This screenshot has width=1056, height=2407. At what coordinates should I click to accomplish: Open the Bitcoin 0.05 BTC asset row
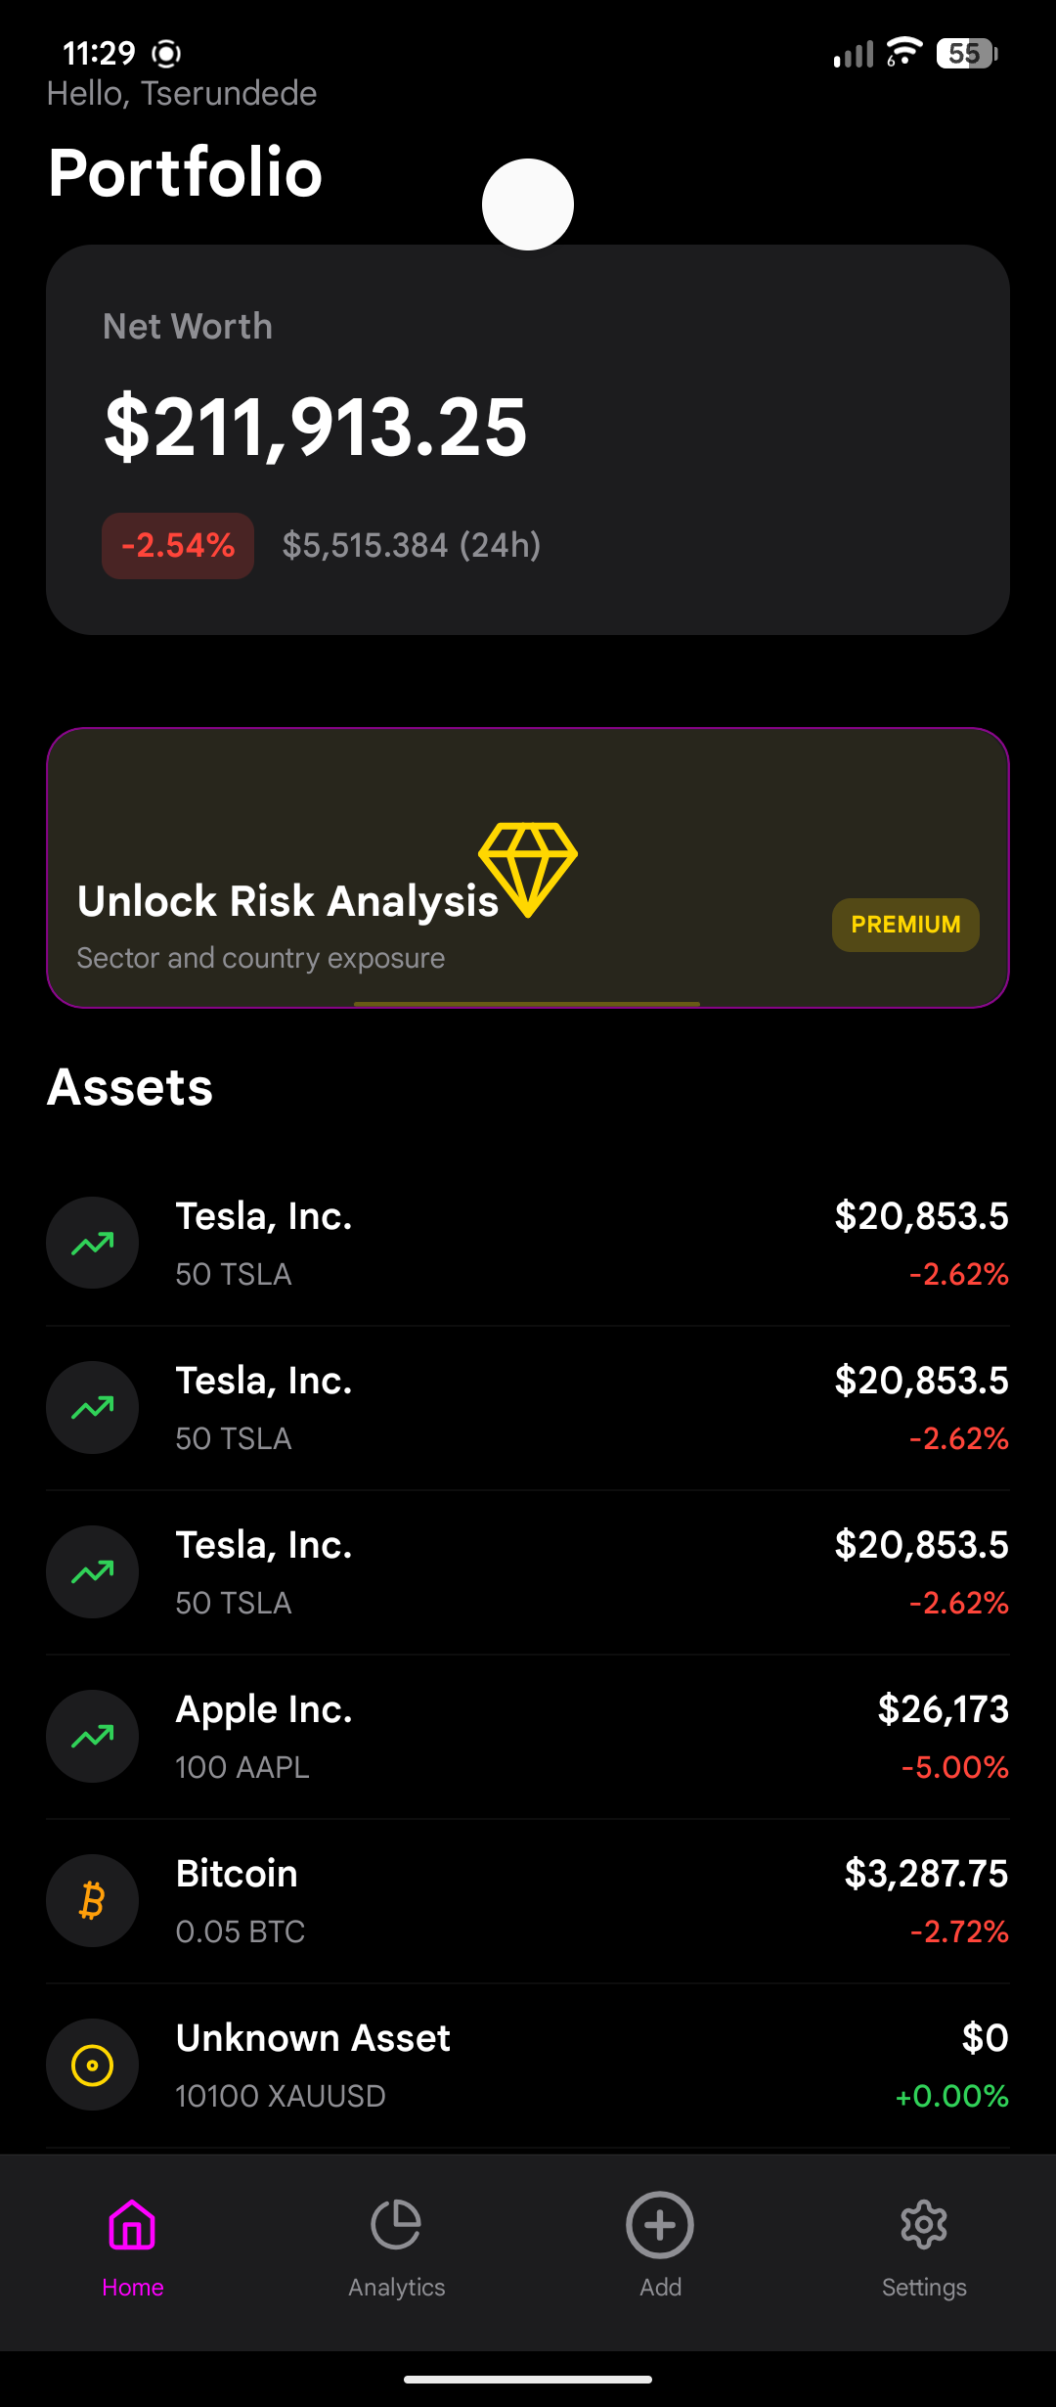[x=528, y=1901]
